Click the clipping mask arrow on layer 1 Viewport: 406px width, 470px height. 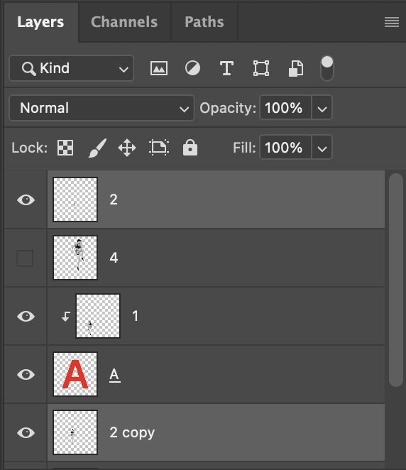(65, 316)
